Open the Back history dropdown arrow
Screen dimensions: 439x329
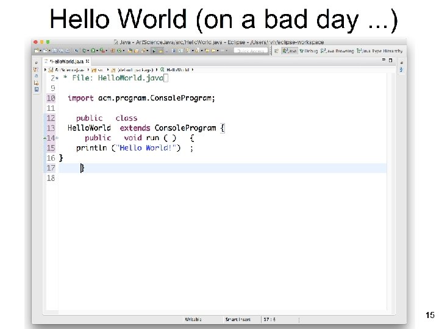(x=217, y=51)
